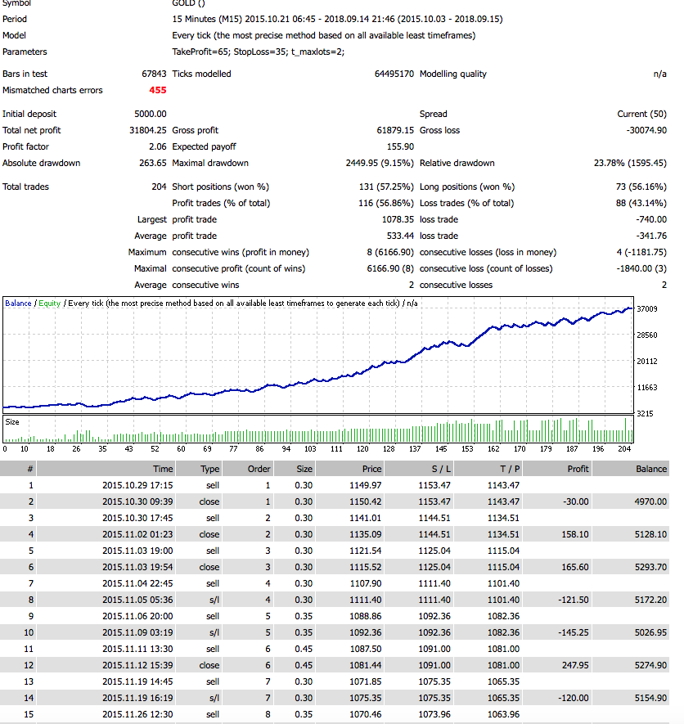
Task: Click the Mismatched charts errors value 455
Action: 157,90
